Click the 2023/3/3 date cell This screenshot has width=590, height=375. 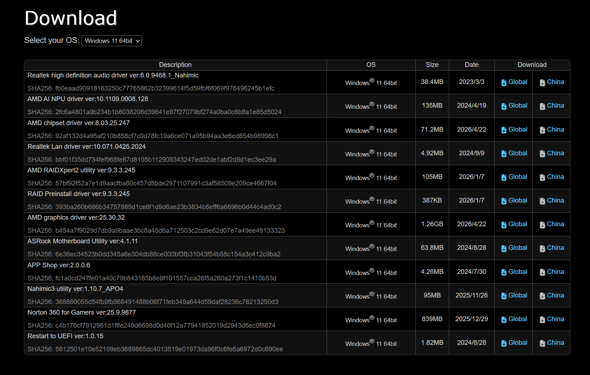click(x=471, y=82)
